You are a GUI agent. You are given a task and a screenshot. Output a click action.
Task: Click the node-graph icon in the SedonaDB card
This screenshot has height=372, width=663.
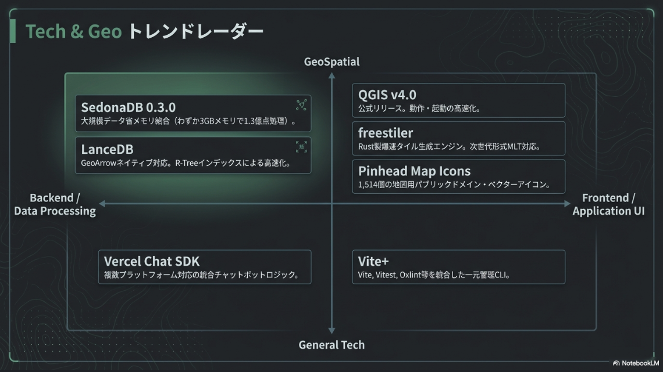coord(301,105)
